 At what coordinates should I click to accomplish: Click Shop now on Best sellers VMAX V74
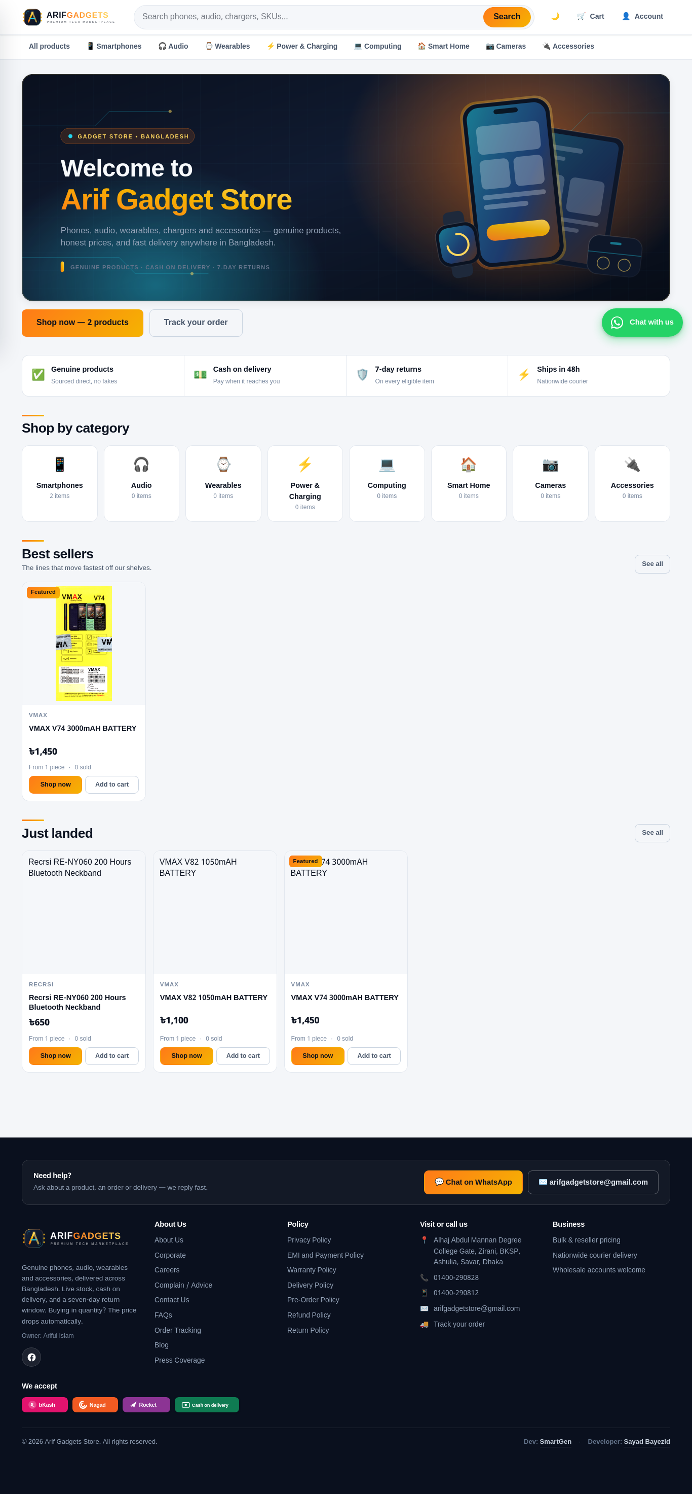pyautogui.click(x=56, y=785)
